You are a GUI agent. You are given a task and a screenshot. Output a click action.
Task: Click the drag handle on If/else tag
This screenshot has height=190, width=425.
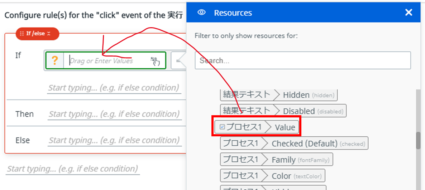(x=22, y=33)
